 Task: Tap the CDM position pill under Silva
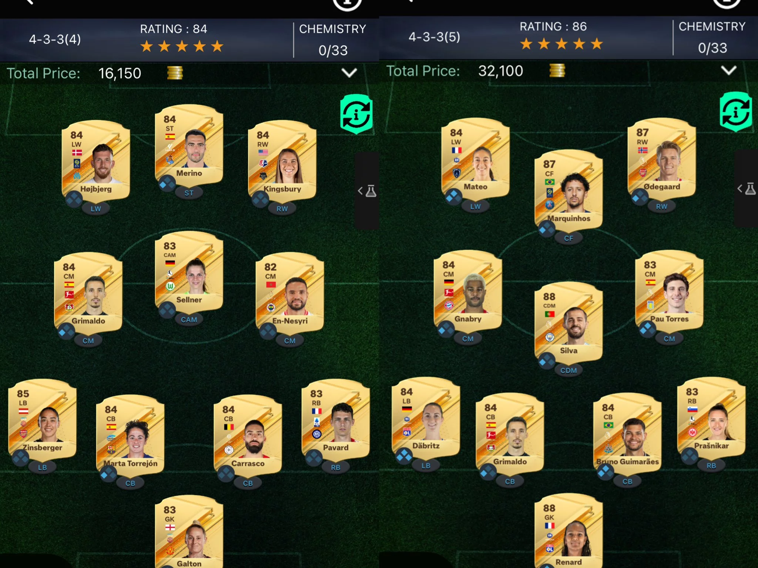pos(568,370)
